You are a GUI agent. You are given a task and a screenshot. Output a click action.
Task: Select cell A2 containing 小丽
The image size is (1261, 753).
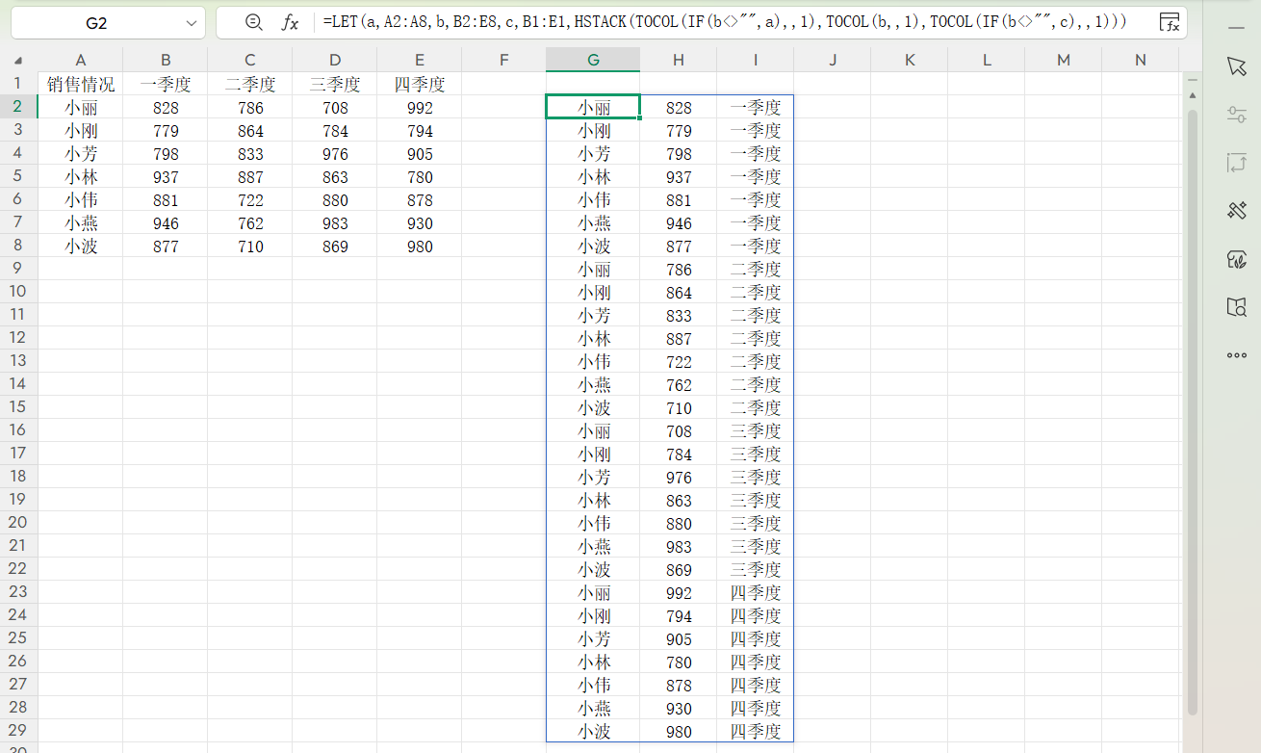click(81, 107)
